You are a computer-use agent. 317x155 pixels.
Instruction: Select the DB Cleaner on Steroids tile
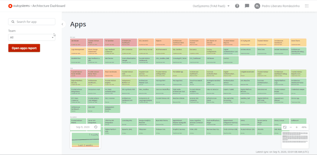[x=214, y=42]
